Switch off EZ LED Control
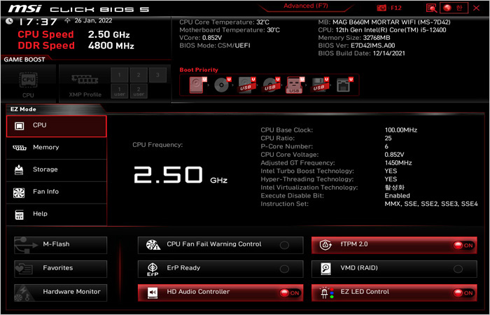Image resolution: width=490 pixels, height=315 pixels. click(463, 293)
